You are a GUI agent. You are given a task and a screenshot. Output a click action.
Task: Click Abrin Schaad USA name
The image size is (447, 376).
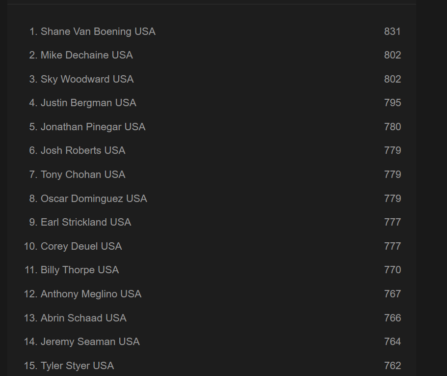tap(83, 318)
